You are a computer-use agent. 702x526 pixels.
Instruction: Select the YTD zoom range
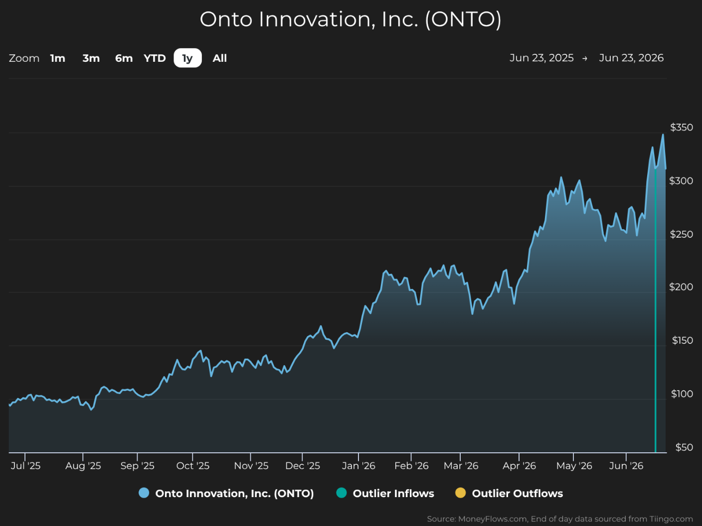155,58
